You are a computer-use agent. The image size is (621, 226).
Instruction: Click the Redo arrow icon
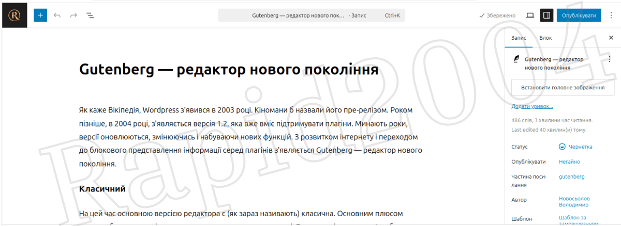[73, 15]
